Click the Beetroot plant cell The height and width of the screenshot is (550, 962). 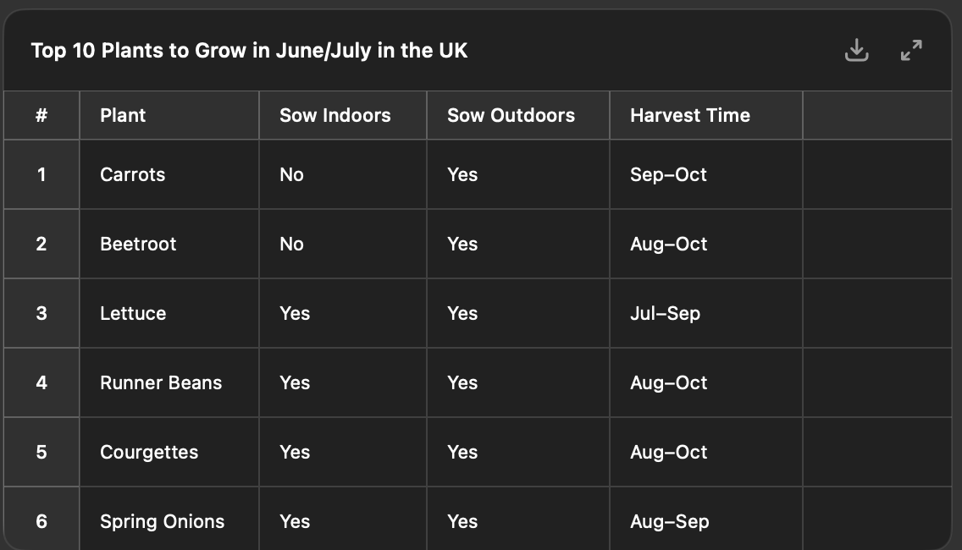pyautogui.click(x=138, y=244)
